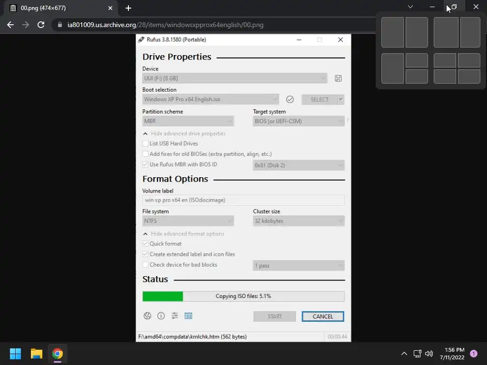Snap to bottom-left zone of four-quadrant layout
This screenshot has height=365, width=487.
445,77
